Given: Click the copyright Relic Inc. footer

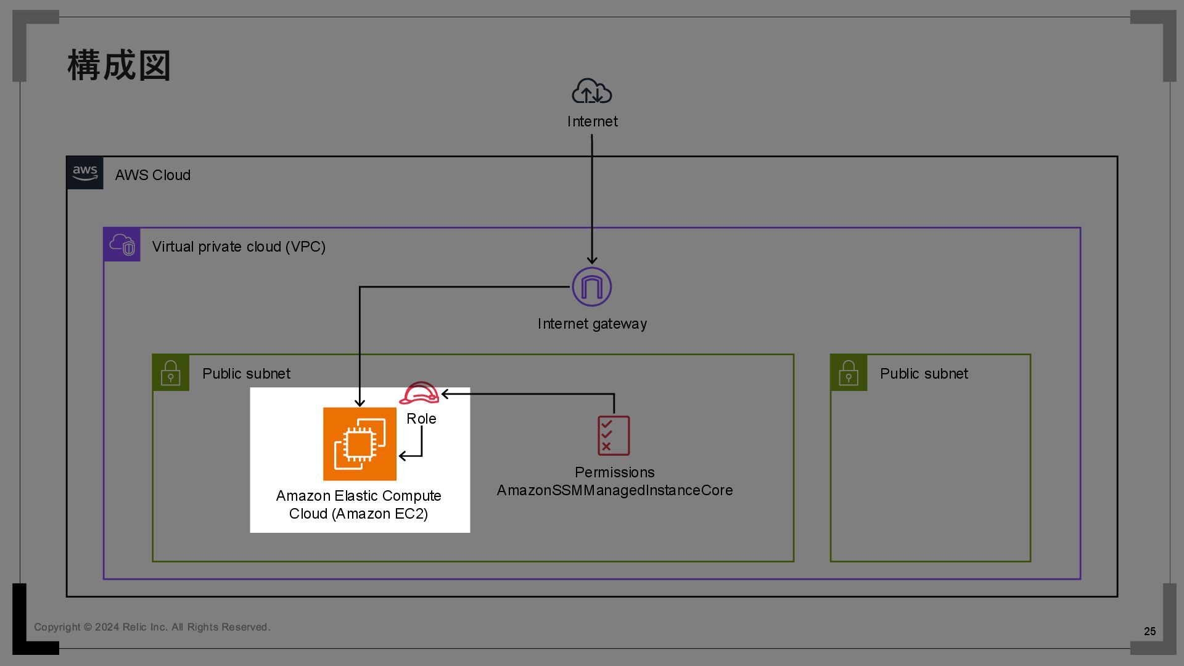Looking at the screenshot, I should [x=152, y=627].
